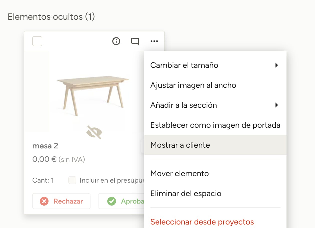Click Eliminar del espacio option
Viewport: 315px width, 228px height.
tap(186, 193)
